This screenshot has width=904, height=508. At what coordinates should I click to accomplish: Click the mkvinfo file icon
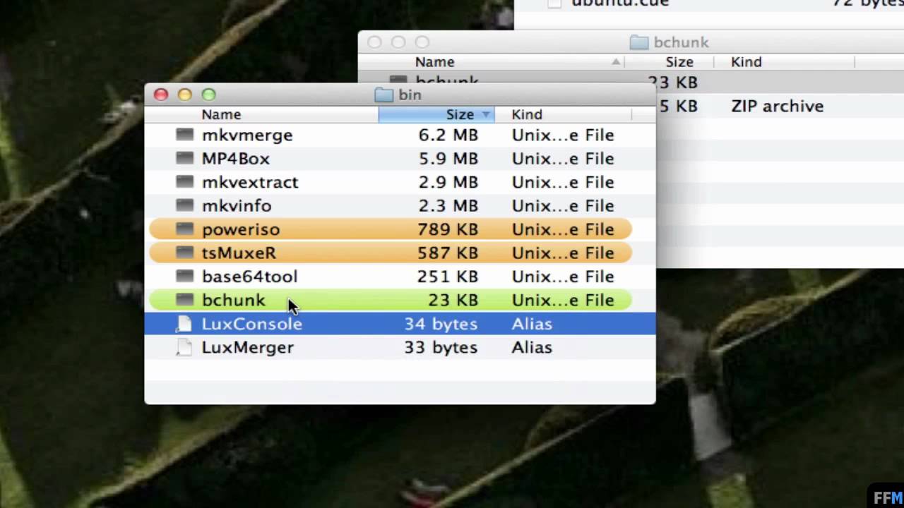pos(185,205)
